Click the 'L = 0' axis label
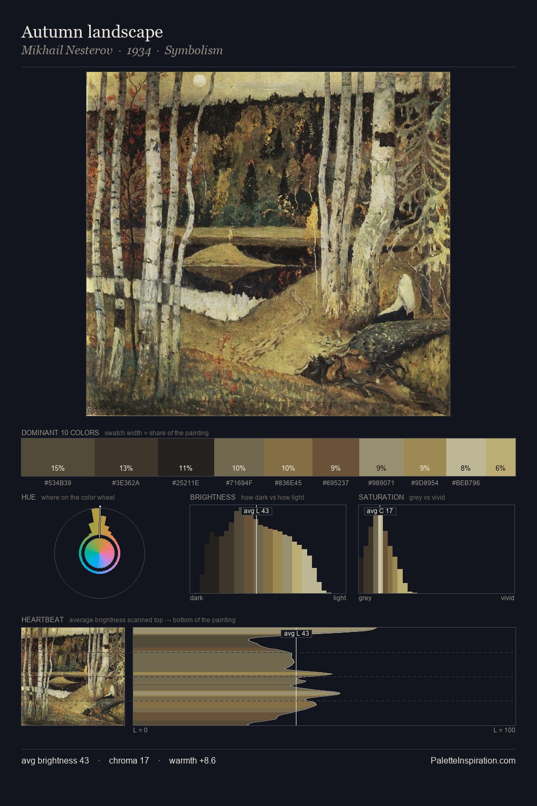 [140, 730]
